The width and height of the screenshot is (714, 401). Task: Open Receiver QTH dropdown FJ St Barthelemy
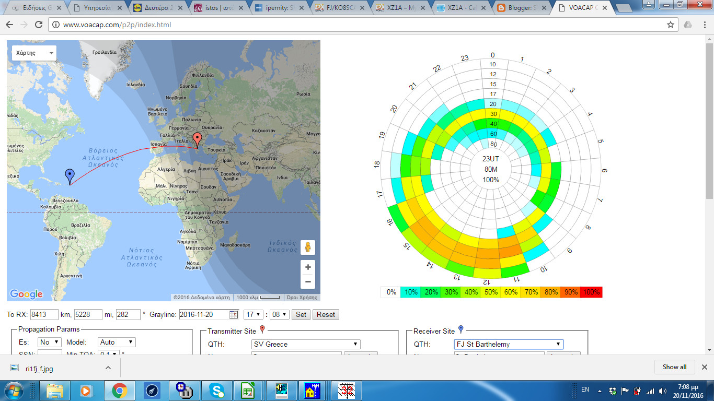point(509,344)
